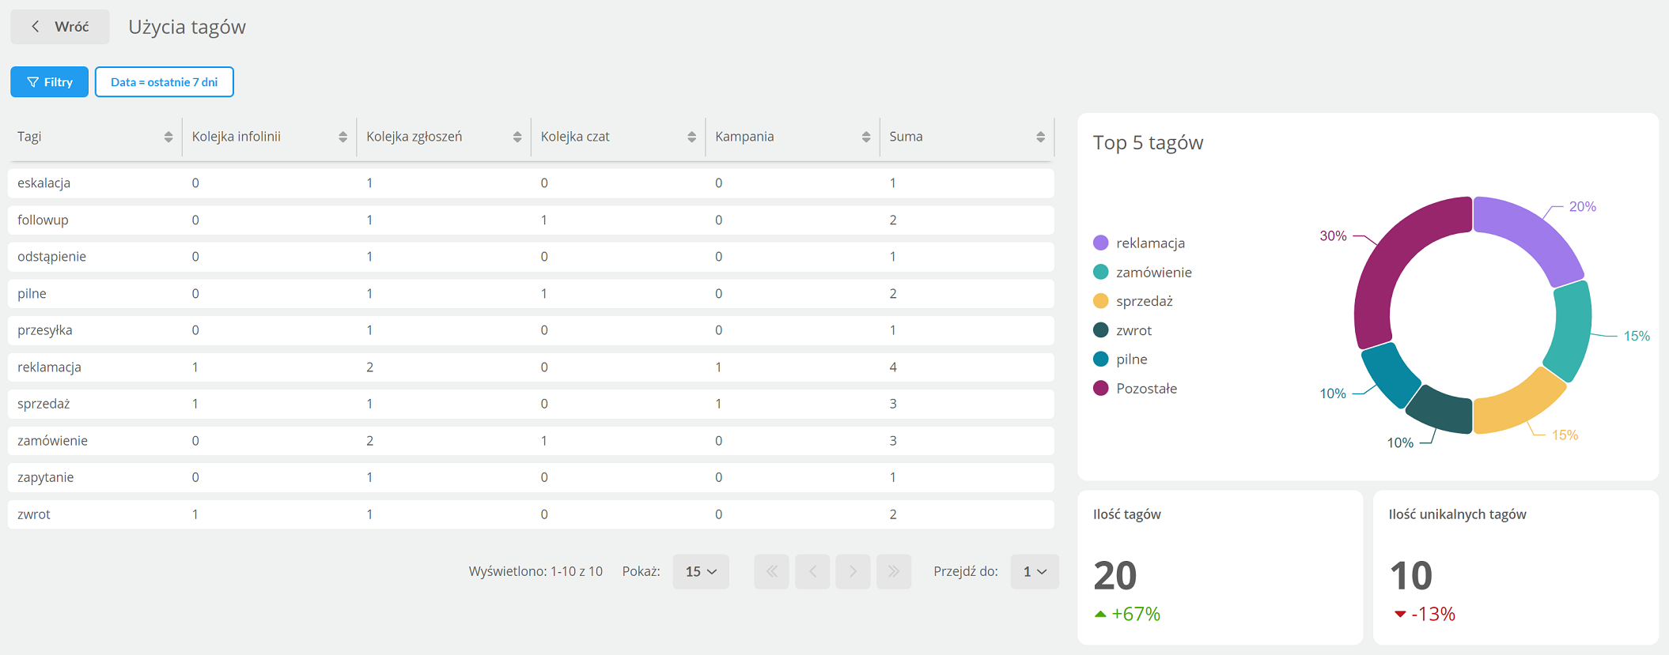
Task: Select the przesyłka tag row
Action: (x=531, y=330)
